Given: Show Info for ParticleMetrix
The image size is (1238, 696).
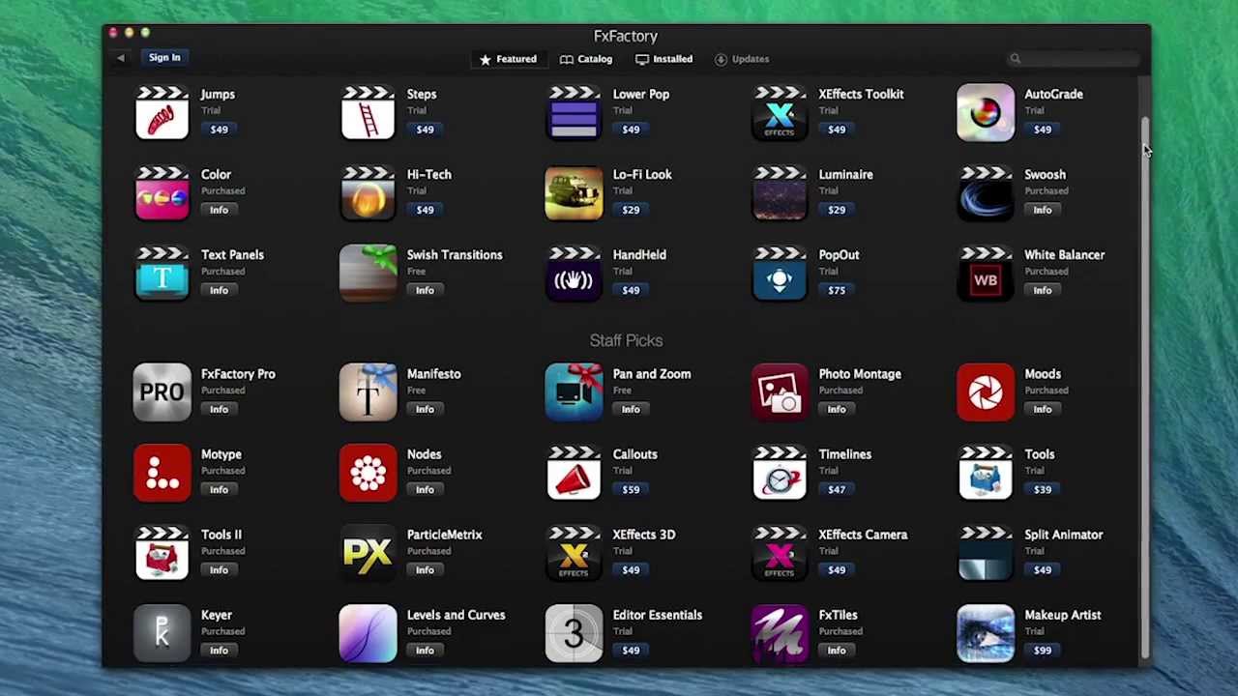Looking at the screenshot, I should 425,569.
